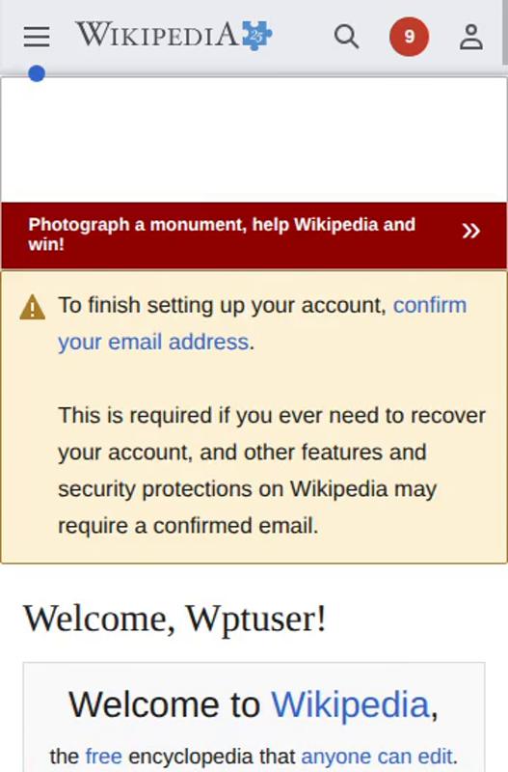The width and height of the screenshot is (508, 772).
Task: Open the notifications badge showing 9
Action: [x=409, y=37]
